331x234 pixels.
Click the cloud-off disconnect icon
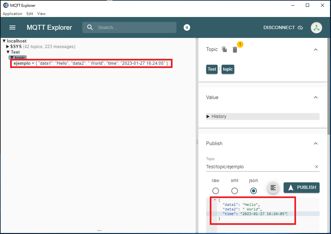tap(300, 28)
